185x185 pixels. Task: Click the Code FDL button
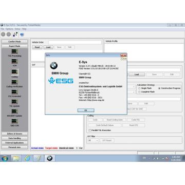pyautogui.click(x=136, y=120)
